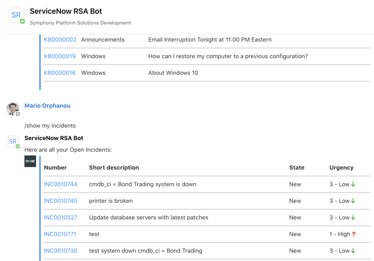Click the Short description column header
The image size is (374, 261).
(x=114, y=168)
